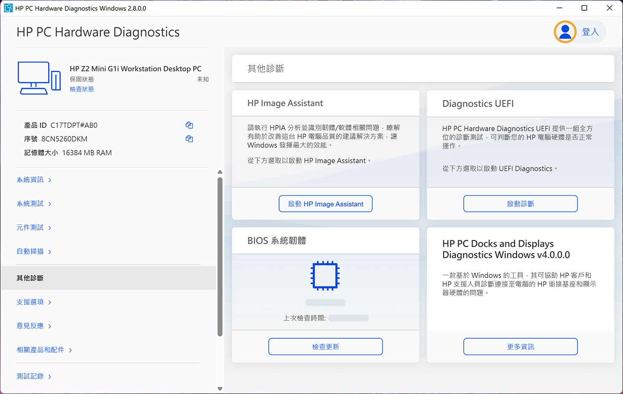The width and height of the screenshot is (623, 394).
Task: Open 支援選項 from the sidebar
Action: pos(30,302)
